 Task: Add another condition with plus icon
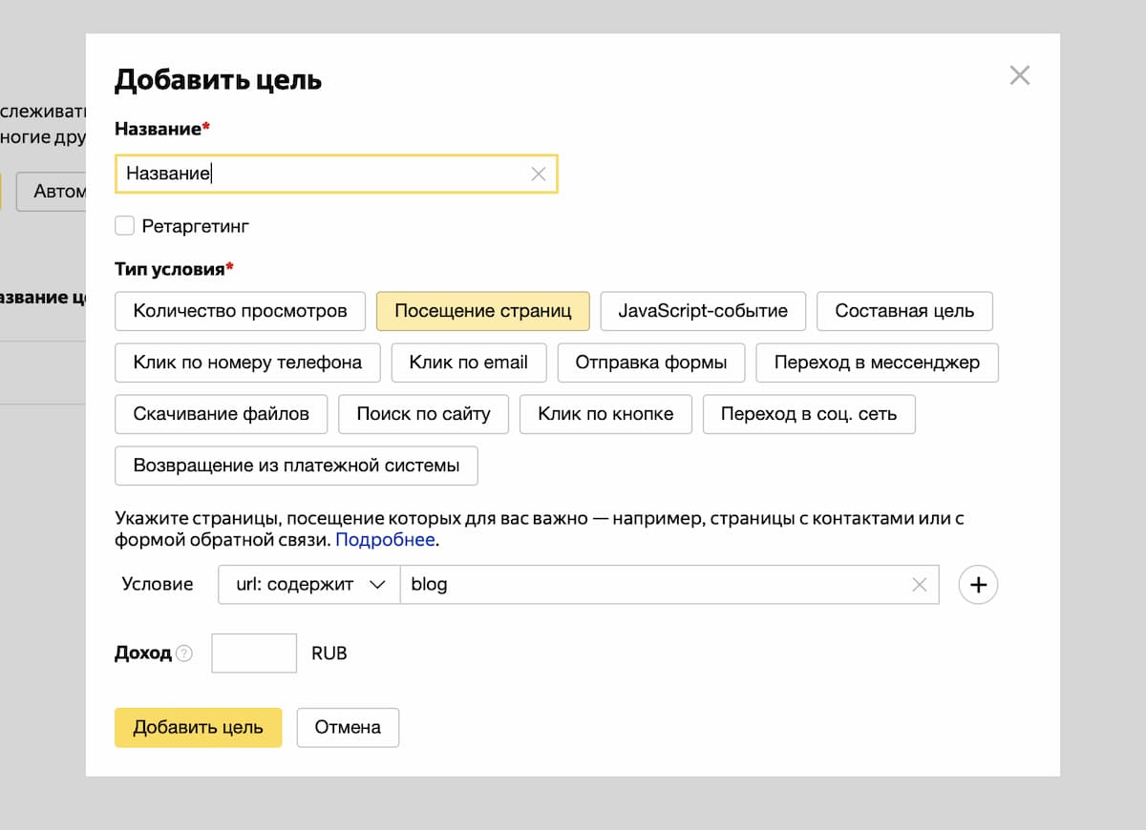(x=978, y=585)
